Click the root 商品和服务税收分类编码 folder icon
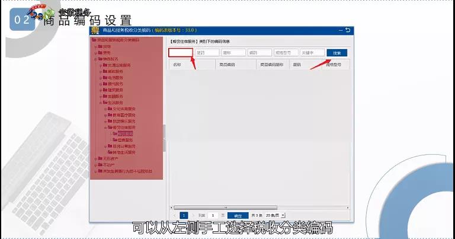The height and width of the screenshot is (239, 455). [x=94, y=40]
